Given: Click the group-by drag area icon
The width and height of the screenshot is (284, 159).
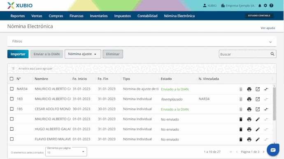Looking at the screenshot, I should [x=13, y=68].
